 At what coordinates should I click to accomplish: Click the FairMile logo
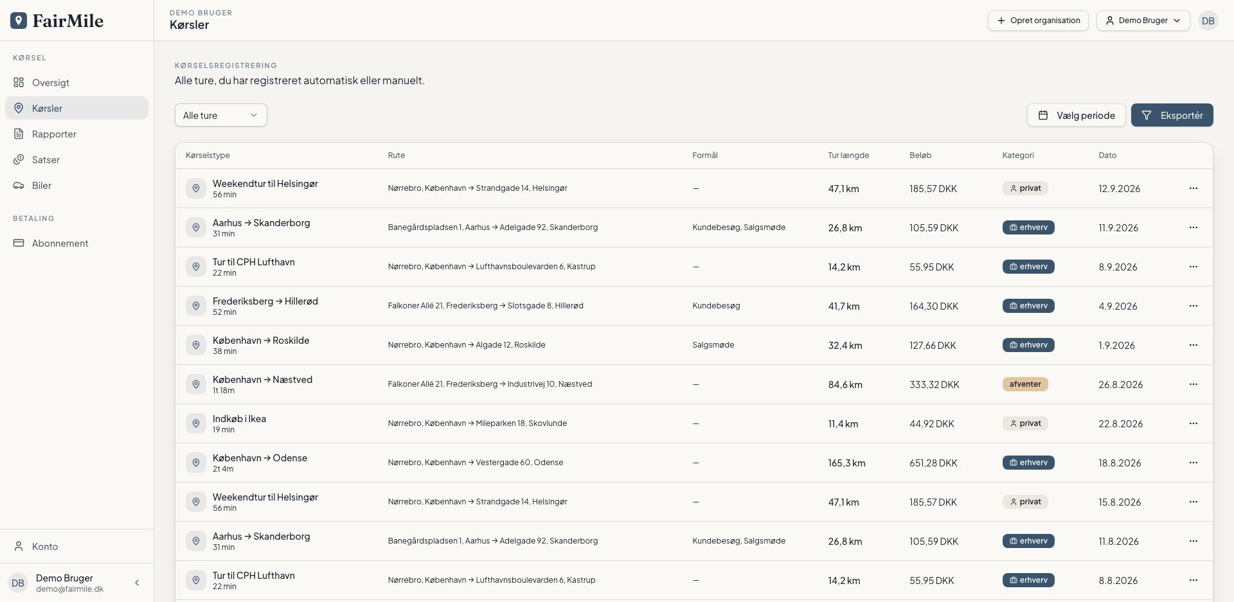(57, 21)
